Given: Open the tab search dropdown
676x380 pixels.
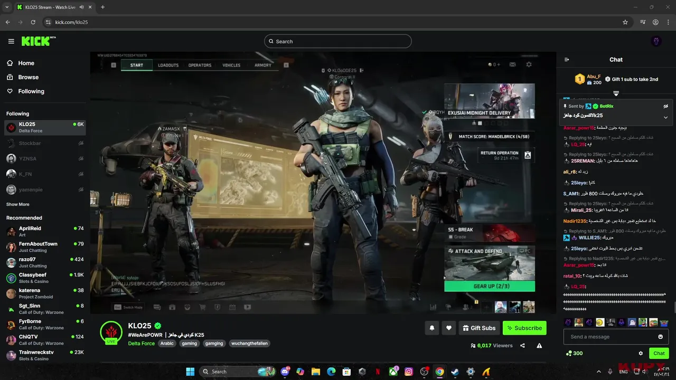Looking at the screenshot, I should (7, 7).
